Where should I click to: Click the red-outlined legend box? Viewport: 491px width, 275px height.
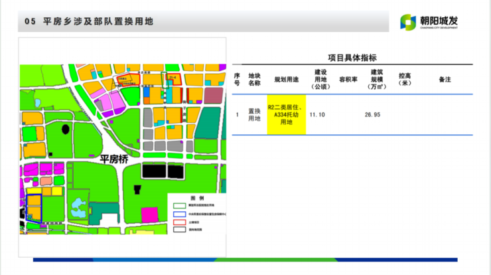(178, 221)
